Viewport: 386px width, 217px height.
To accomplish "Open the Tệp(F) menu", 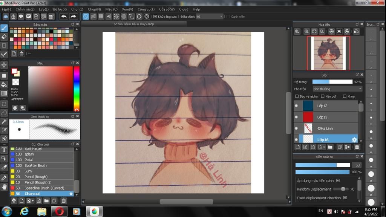I will click(x=6, y=9).
